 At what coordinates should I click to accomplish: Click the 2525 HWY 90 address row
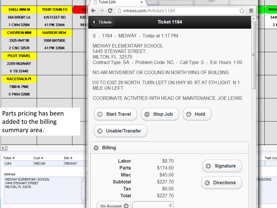(x=19, y=41)
